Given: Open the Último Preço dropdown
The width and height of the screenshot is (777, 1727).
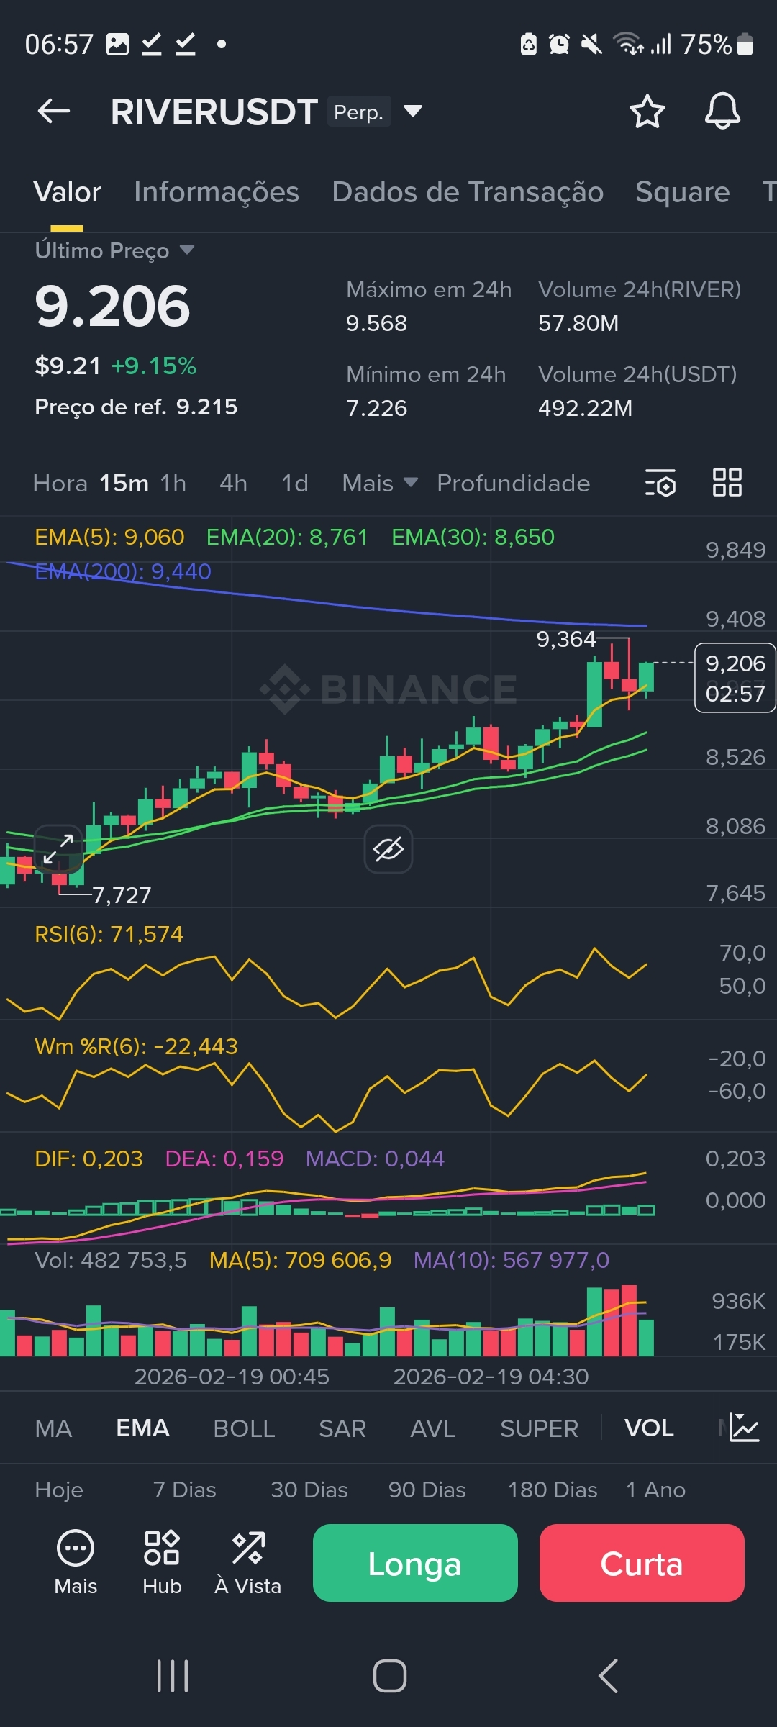Looking at the screenshot, I should coord(114,250).
